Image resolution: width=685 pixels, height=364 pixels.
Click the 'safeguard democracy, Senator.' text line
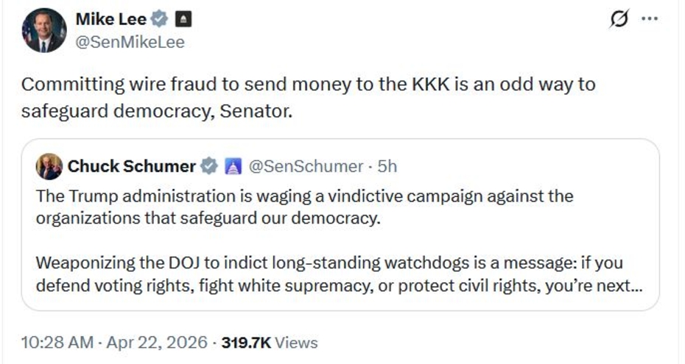[x=157, y=113]
